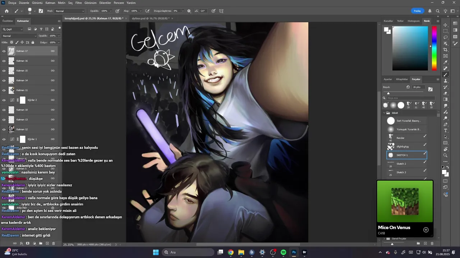Open the Düzgünleştirme percentage dropdown

click(183, 11)
